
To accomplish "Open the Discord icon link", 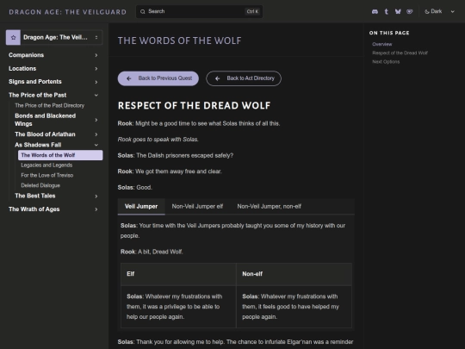I will pos(375,11).
